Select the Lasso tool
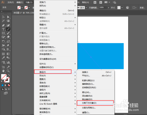 8,21
